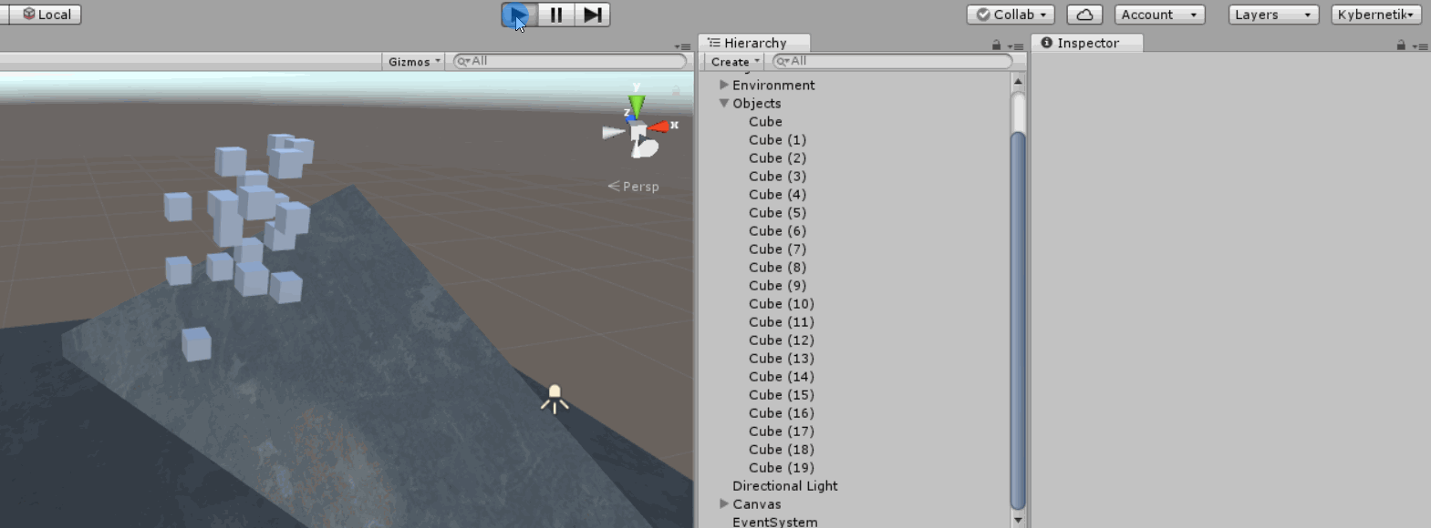Image resolution: width=1431 pixels, height=528 pixels.
Task: Open the Gizmos dropdown
Action: [414, 61]
